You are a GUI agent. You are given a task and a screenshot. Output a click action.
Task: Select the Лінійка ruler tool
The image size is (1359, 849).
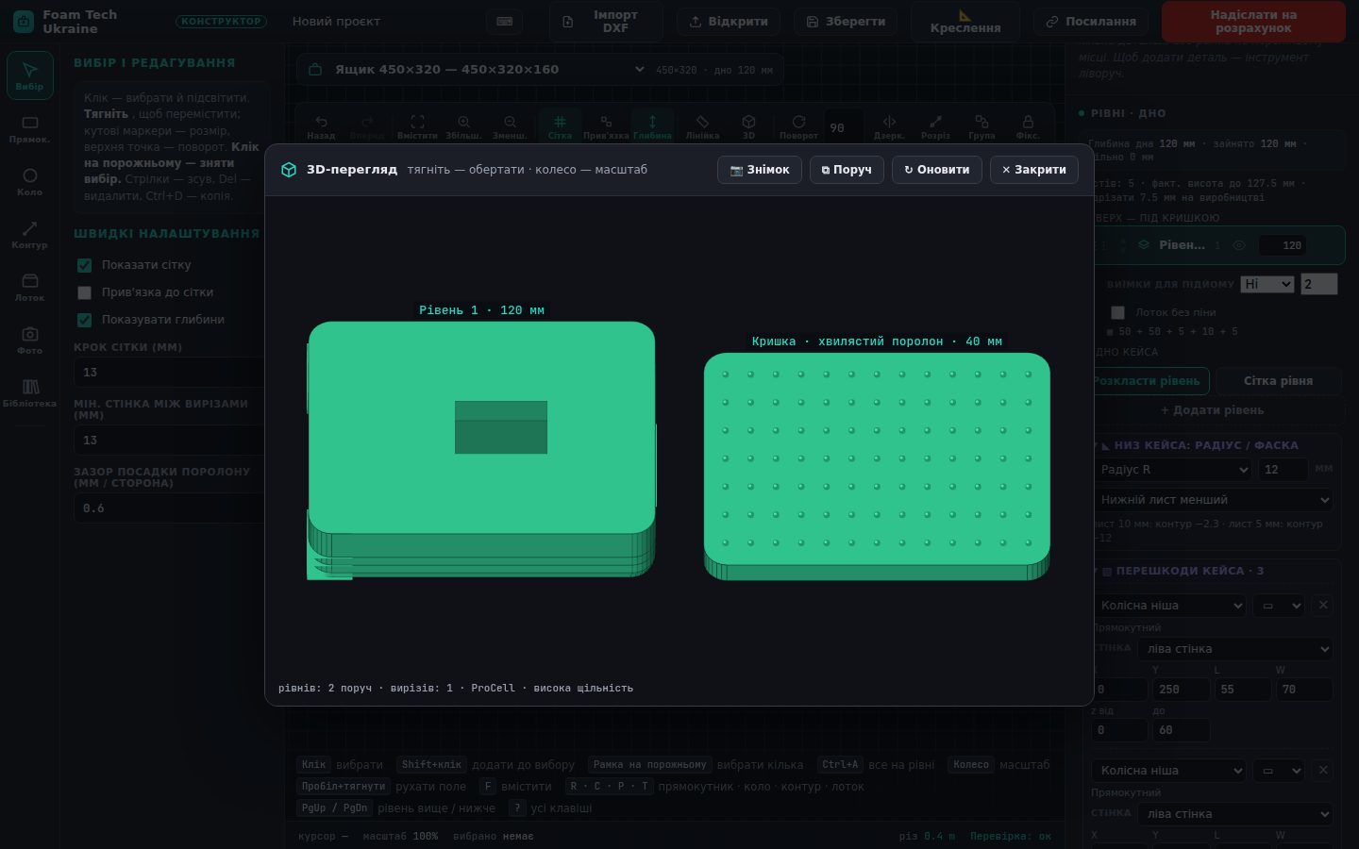[x=702, y=126]
